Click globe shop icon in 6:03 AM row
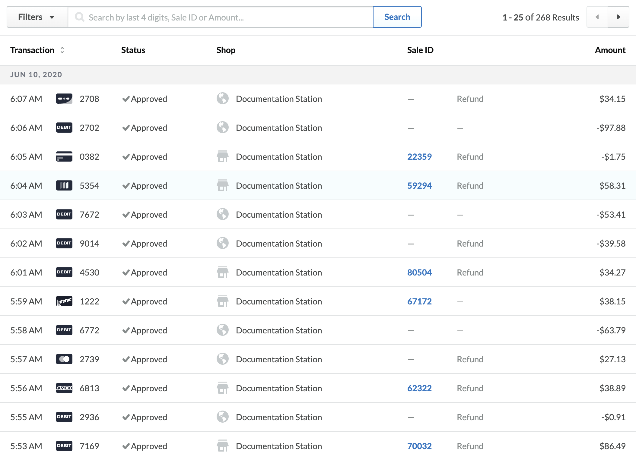 pos(223,214)
